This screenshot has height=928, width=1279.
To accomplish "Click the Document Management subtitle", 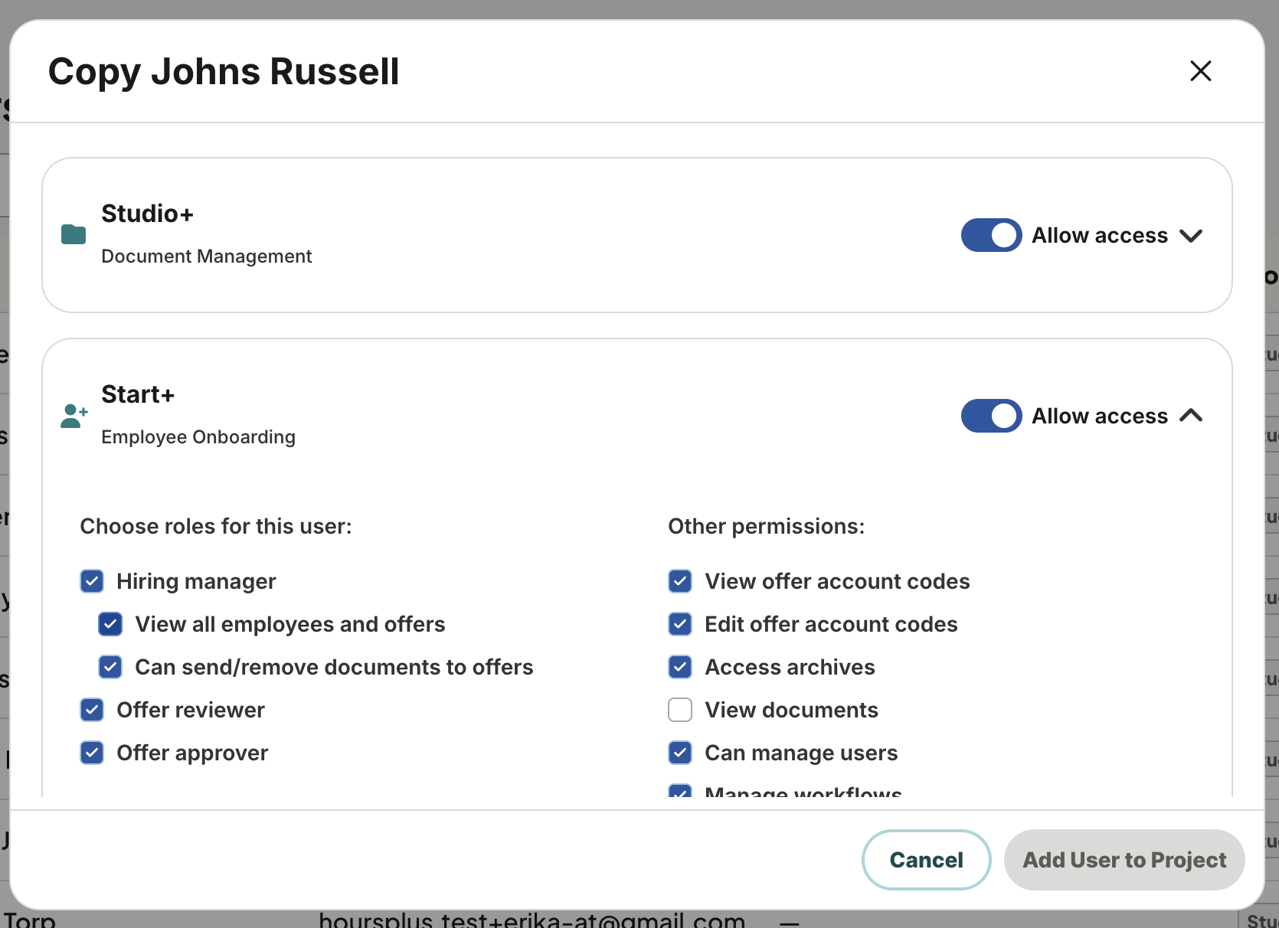I will (x=207, y=257).
